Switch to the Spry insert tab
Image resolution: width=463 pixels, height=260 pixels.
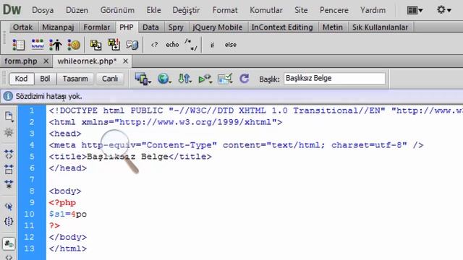[176, 27]
